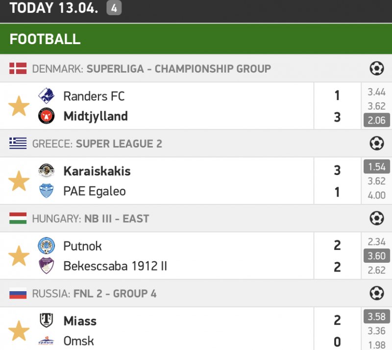Click the Hungary flag icon
Screen dimensions: 392x350
(x=18, y=219)
